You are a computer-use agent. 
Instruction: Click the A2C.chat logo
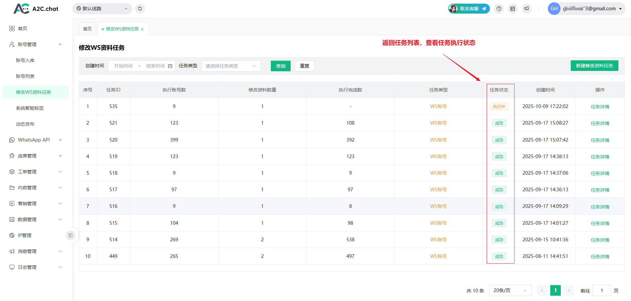point(36,9)
